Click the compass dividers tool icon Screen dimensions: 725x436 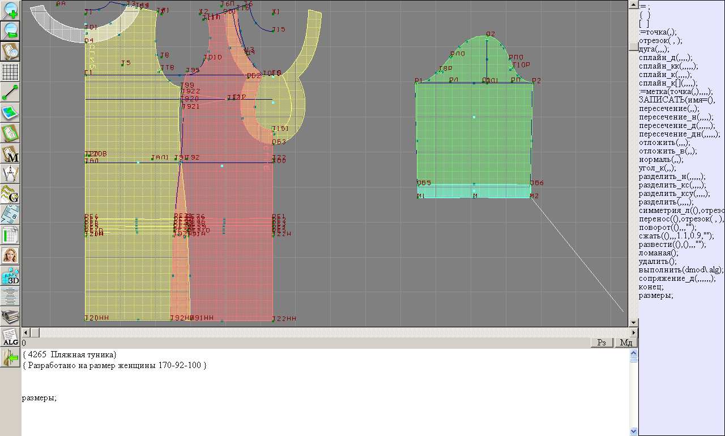10,174
